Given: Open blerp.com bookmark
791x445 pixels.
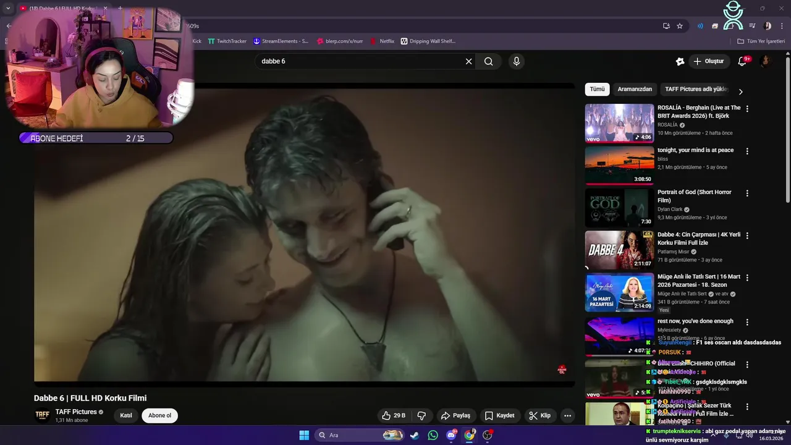Looking at the screenshot, I should [340, 41].
